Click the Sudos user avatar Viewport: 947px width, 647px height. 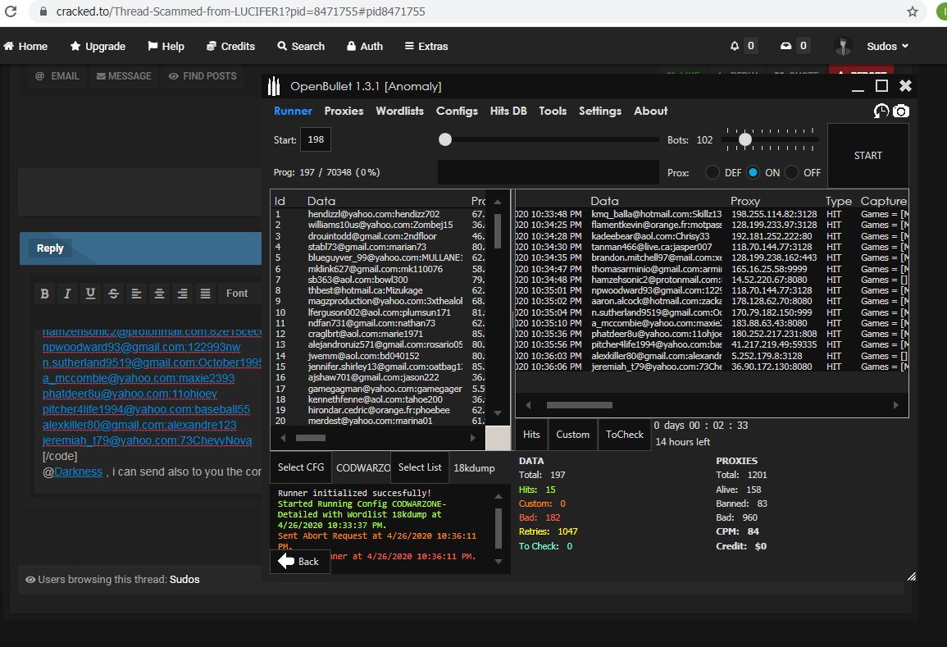click(x=843, y=46)
